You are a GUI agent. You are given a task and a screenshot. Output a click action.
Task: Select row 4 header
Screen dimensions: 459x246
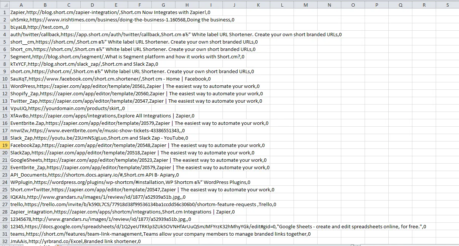click(x=4, y=34)
